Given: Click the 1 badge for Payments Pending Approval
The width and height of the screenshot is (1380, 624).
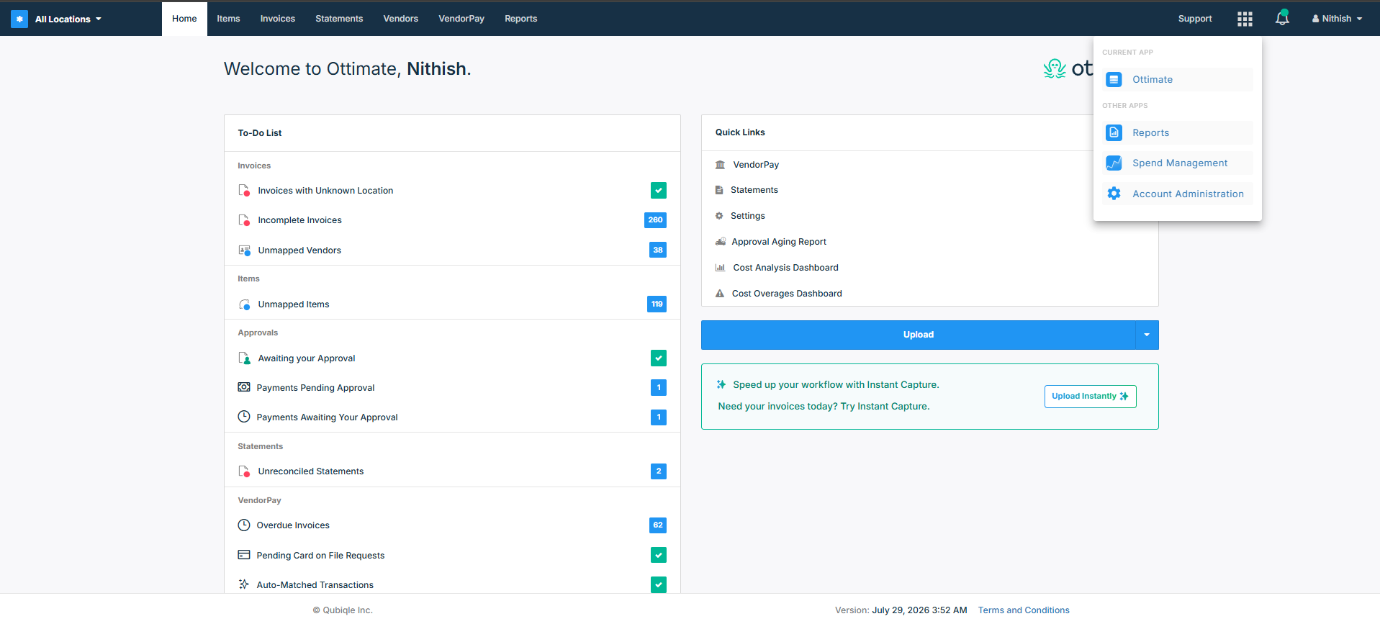Looking at the screenshot, I should click(x=659, y=387).
